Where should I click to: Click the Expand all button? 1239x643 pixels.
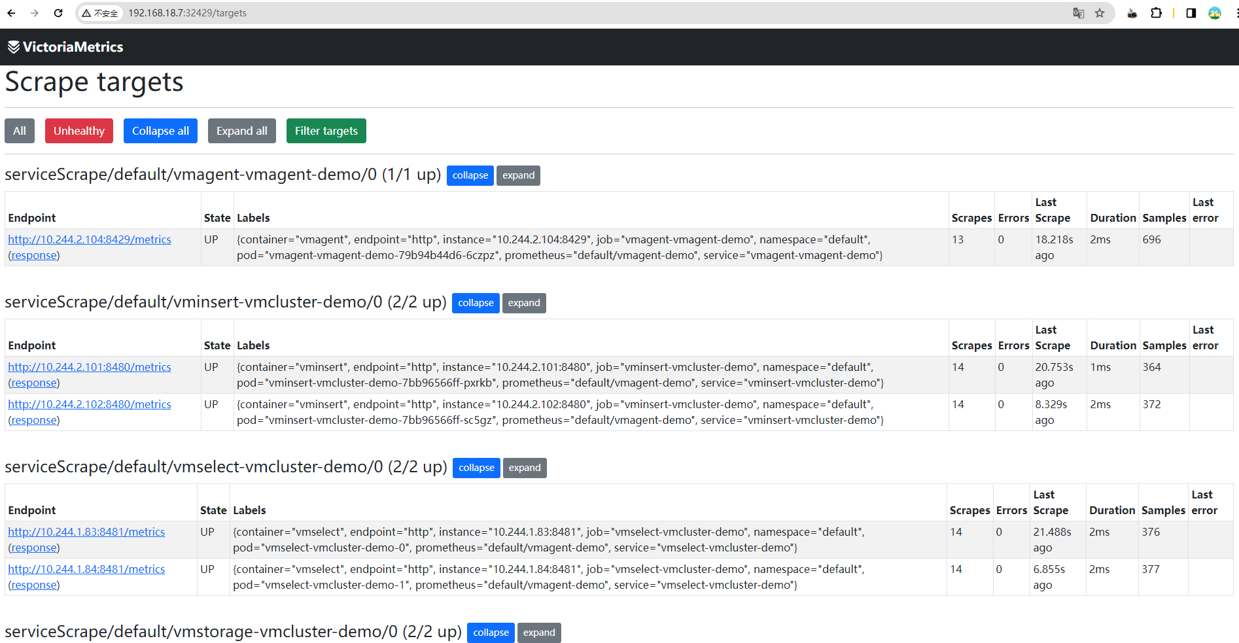click(x=242, y=131)
